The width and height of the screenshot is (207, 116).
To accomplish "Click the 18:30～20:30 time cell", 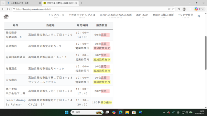I will click(x=82, y=102).
